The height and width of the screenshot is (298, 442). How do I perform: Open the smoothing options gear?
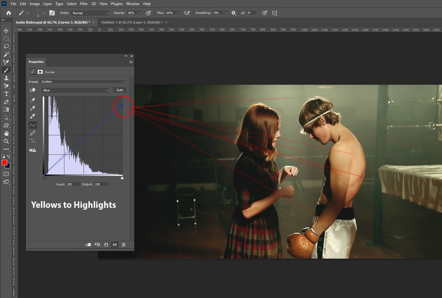pos(233,13)
